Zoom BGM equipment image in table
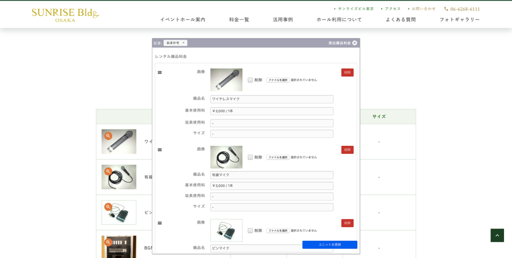This screenshot has height=258, width=512. [108, 242]
